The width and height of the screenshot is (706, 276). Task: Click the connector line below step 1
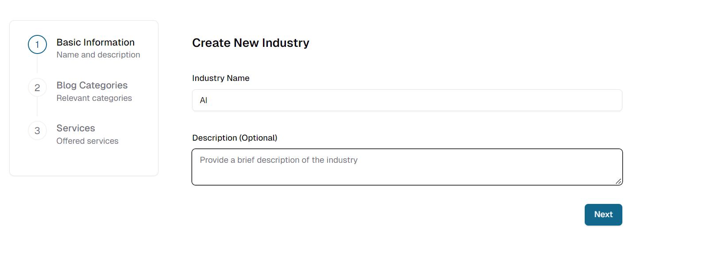click(37, 65)
